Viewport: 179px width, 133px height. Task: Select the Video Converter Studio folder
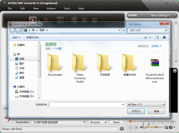[80, 68]
